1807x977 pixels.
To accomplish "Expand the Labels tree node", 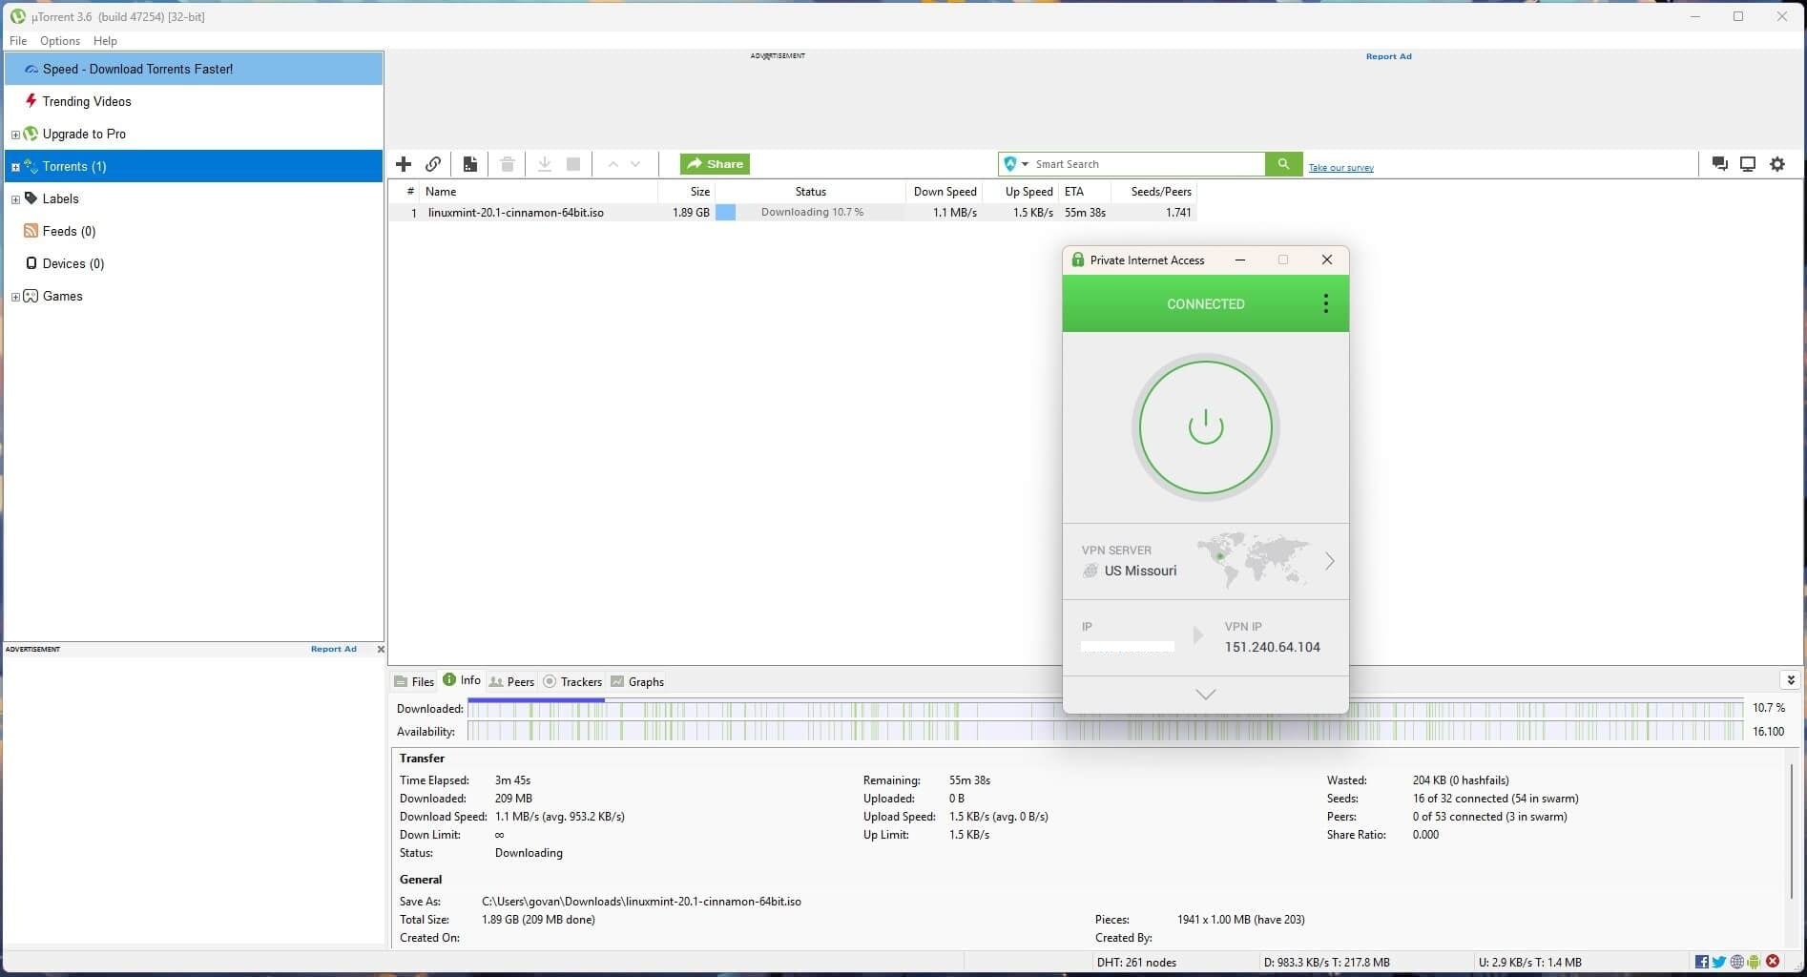I will tap(15, 199).
